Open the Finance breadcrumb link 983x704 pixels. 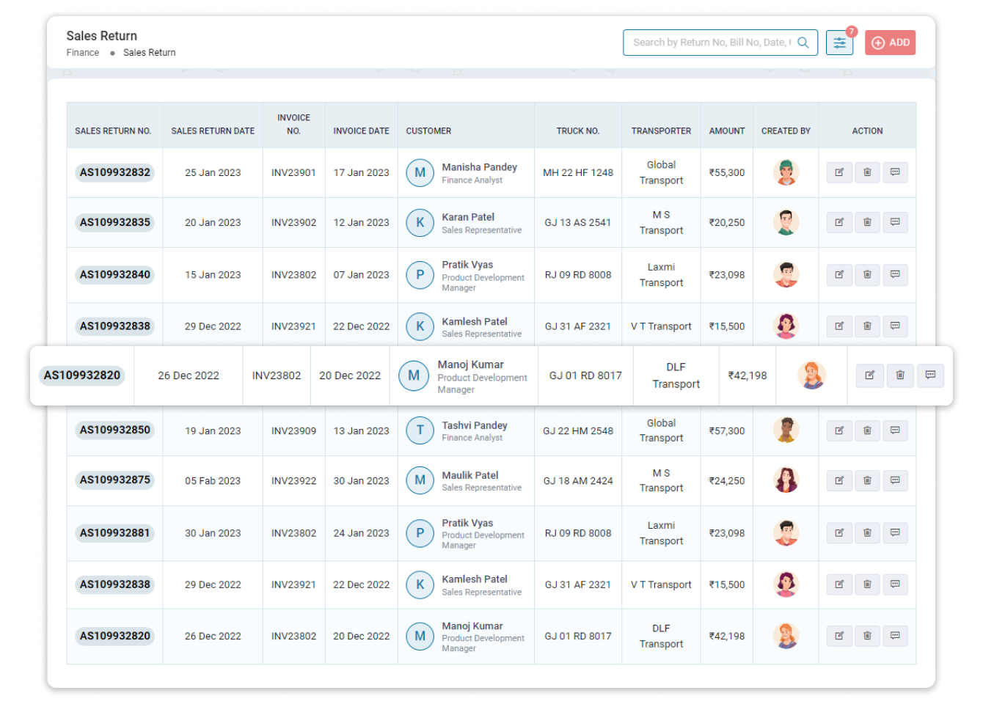[82, 52]
